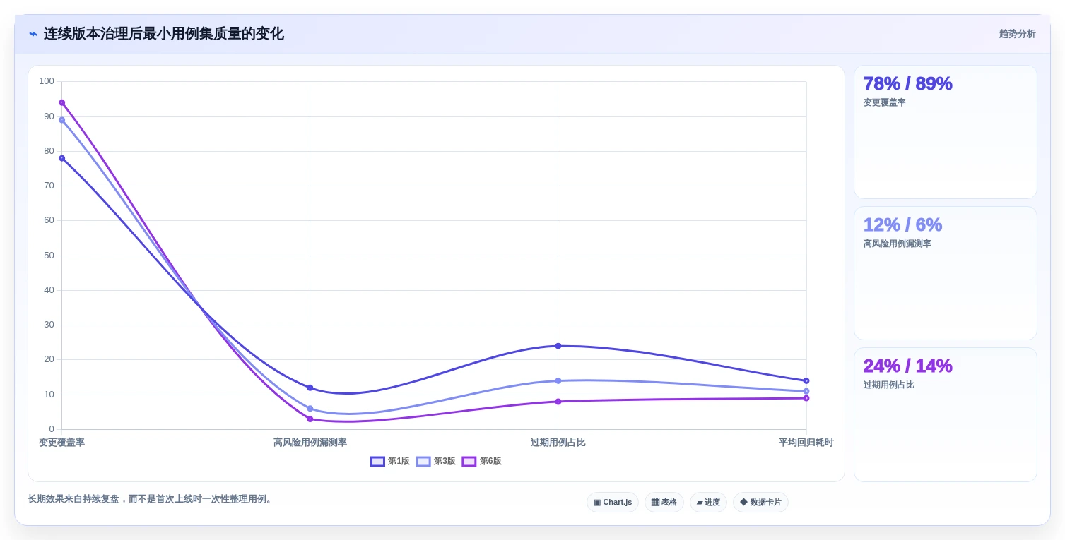This screenshot has height=540, width=1065.
Task: Click the 第6版 point at 平均回归耗时
Action: pos(806,398)
